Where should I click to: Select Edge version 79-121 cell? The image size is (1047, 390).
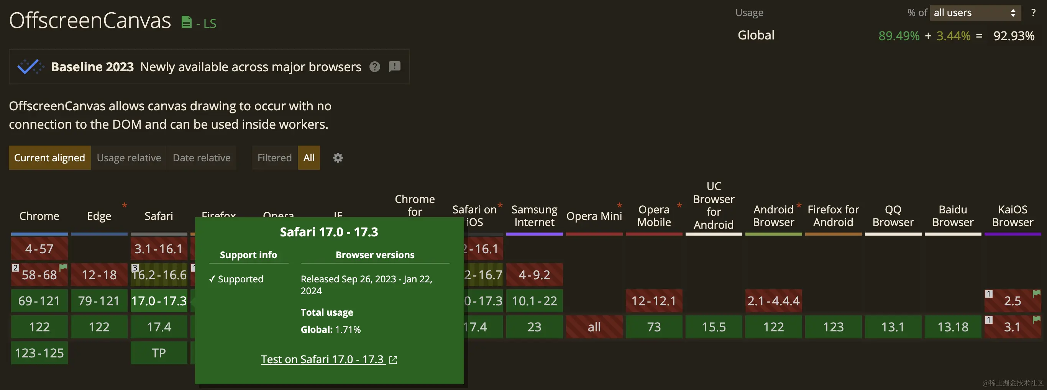[x=99, y=301]
